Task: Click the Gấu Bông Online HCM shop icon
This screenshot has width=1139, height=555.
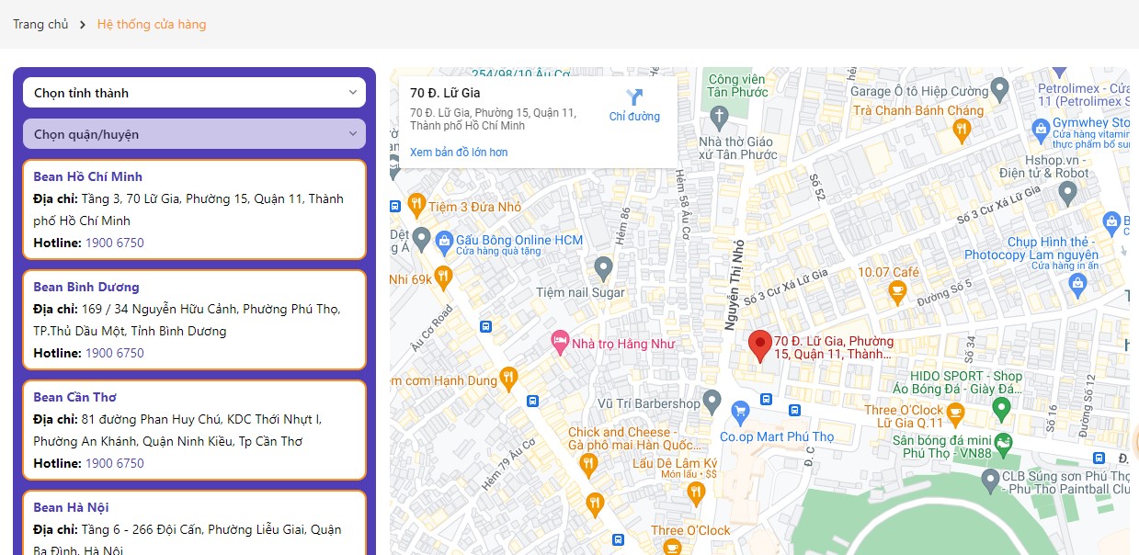Action: click(444, 241)
